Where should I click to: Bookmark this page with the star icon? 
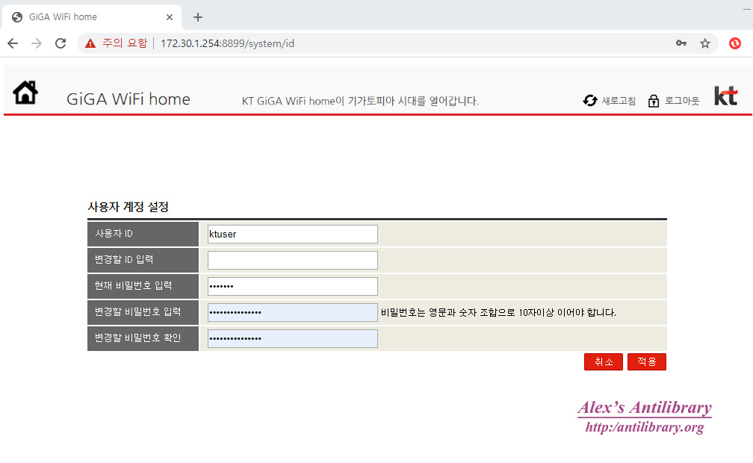coord(705,43)
